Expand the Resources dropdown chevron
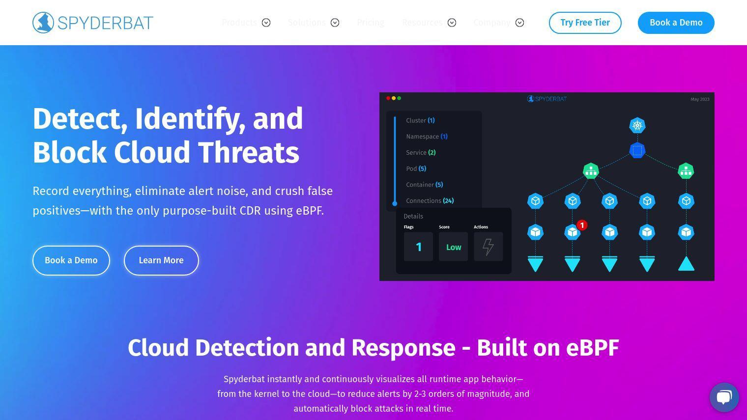This screenshot has width=747, height=420. [x=452, y=23]
